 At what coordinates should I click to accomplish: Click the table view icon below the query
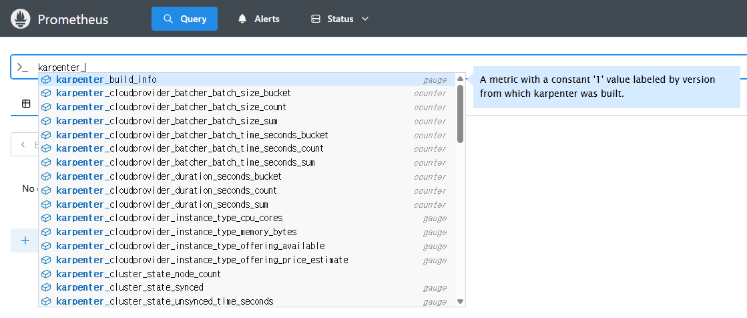tap(26, 104)
